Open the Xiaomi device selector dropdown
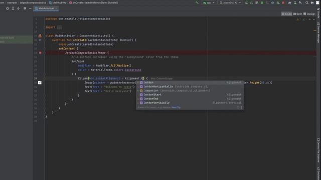Viewport: 321px width, 180px height. pos(230,2)
